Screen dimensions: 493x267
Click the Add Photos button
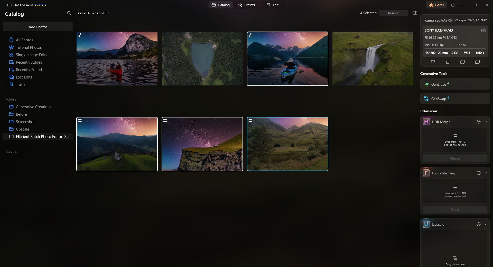tap(38, 27)
